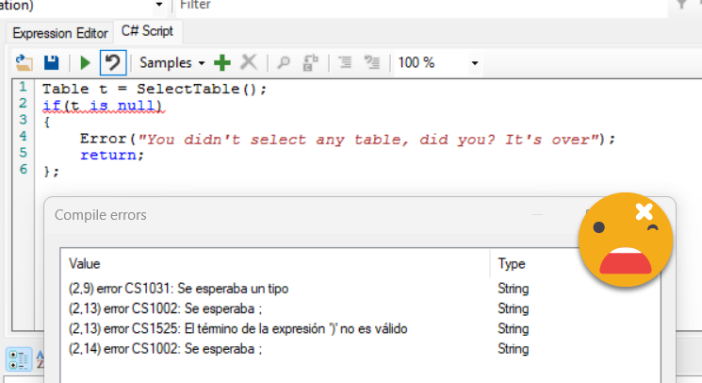Image resolution: width=702 pixels, height=383 pixels.
Task: Click the magnifier find icon
Action: (283, 63)
